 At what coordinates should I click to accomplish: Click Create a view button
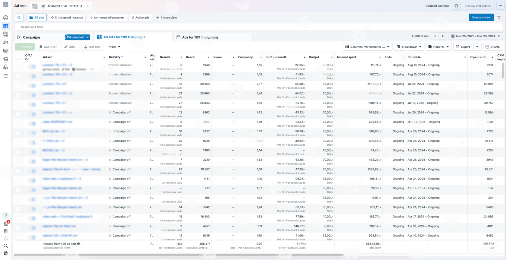tap(481, 17)
